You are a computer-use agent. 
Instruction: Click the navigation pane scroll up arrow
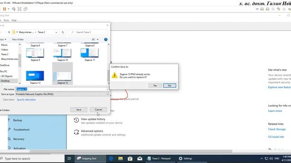point(20,44)
